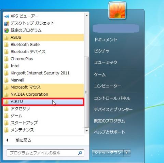Click the programs list scroll down arrow

coord(86,131)
